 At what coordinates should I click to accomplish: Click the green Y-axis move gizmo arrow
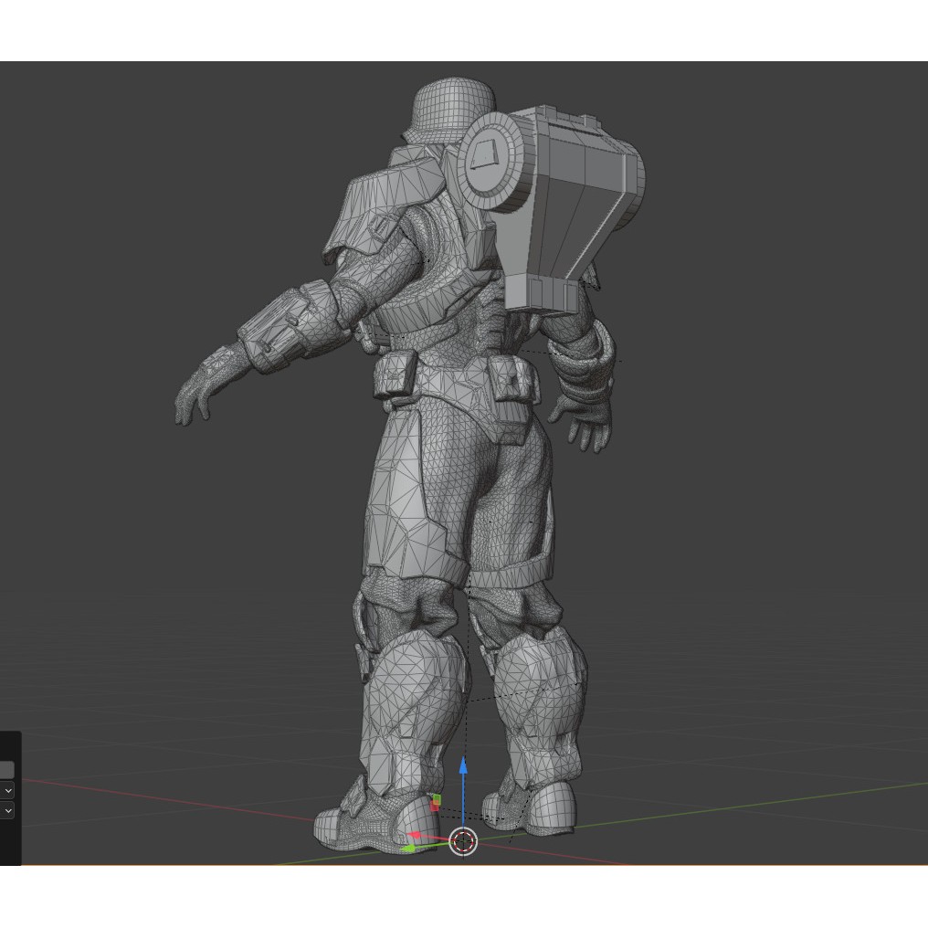(409, 849)
